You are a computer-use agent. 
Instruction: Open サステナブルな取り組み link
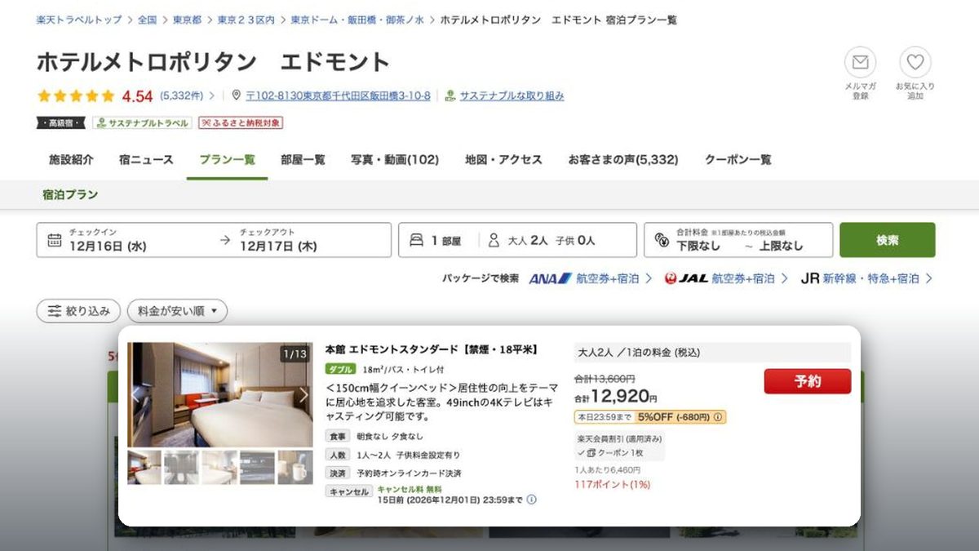[512, 96]
